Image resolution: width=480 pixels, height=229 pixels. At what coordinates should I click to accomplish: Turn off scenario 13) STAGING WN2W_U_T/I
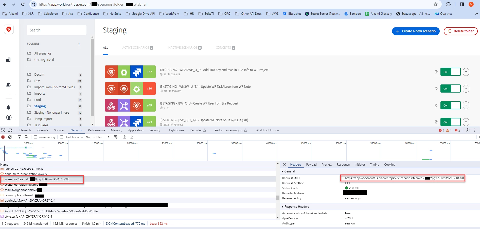[x=450, y=89]
